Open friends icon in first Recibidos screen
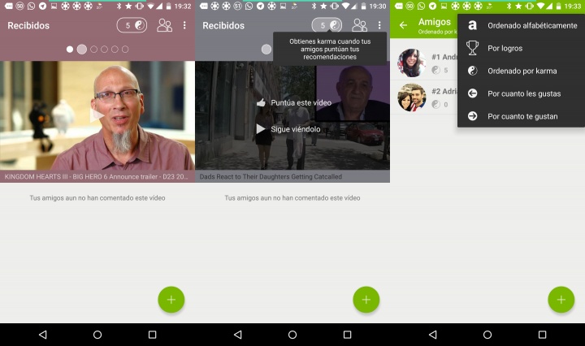The width and height of the screenshot is (585, 346). [x=164, y=25]
